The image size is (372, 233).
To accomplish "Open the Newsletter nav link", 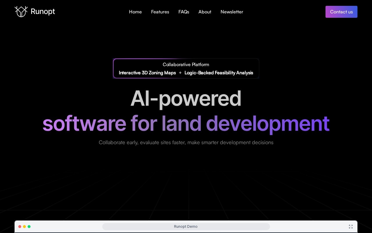I will pos(232,12).
